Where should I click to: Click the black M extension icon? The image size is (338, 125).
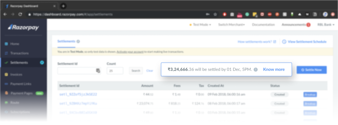click(x=307, y=14)
